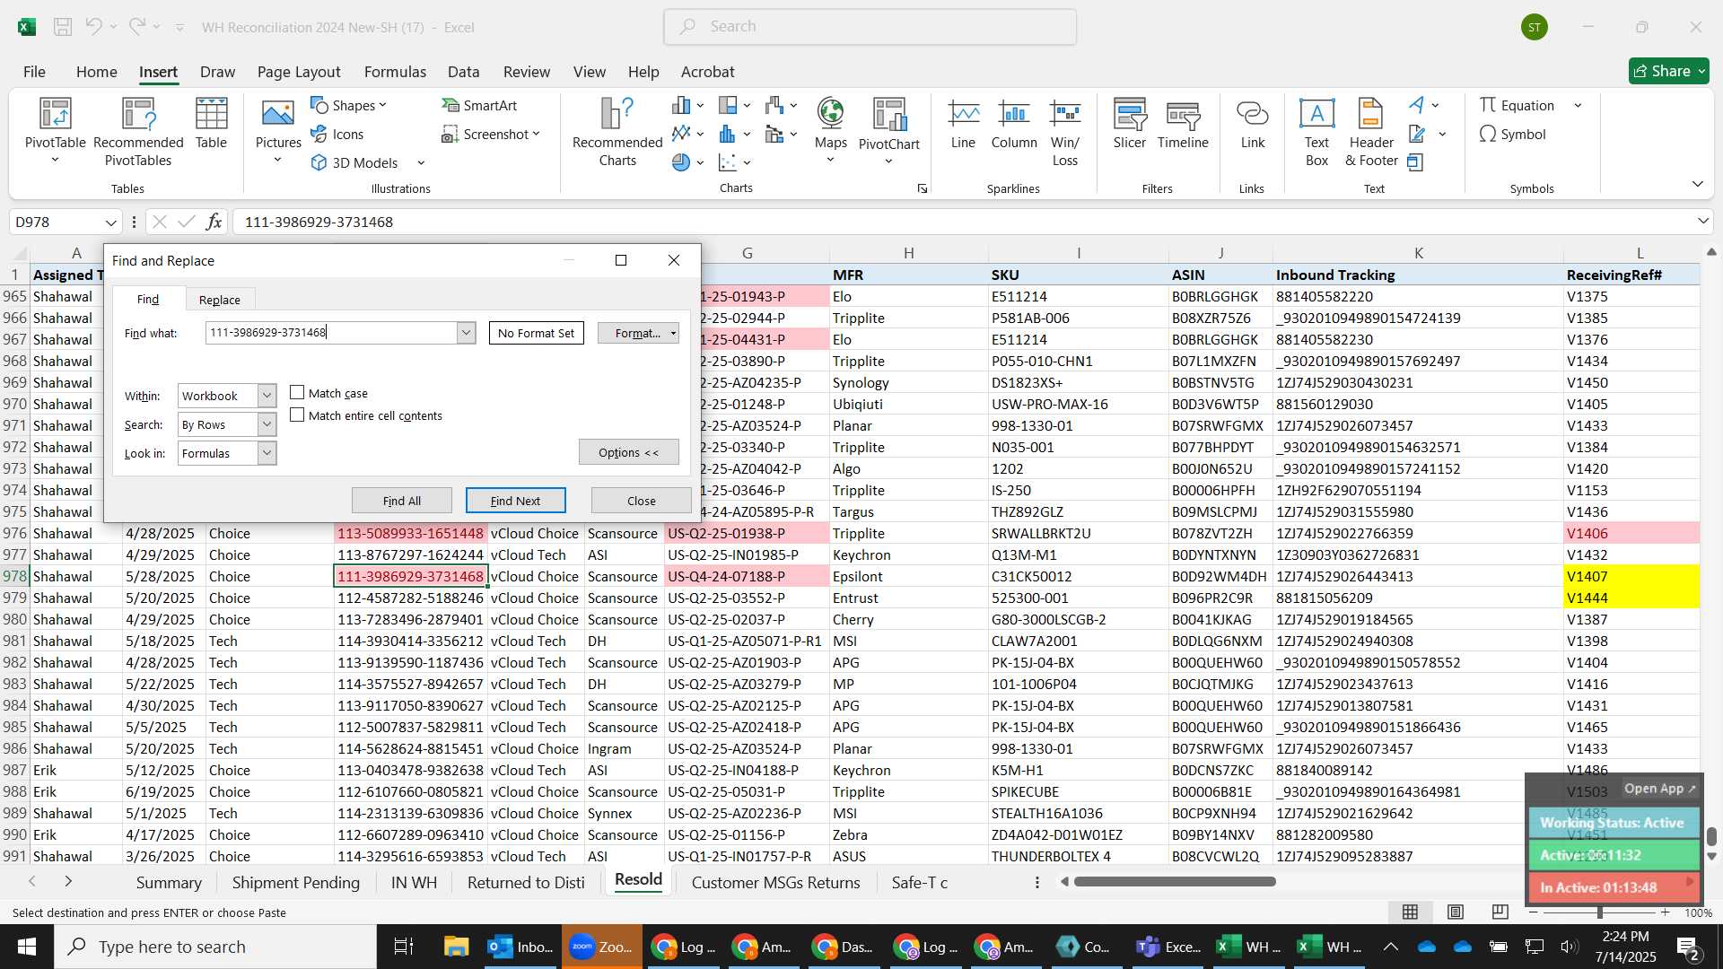Expand the Screenshot dropdown

point(537,134)
